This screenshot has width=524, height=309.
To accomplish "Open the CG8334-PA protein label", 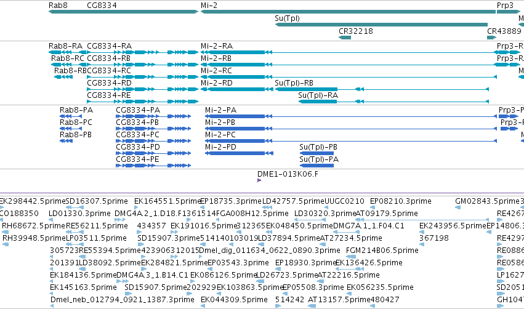I will coord(138,110).
